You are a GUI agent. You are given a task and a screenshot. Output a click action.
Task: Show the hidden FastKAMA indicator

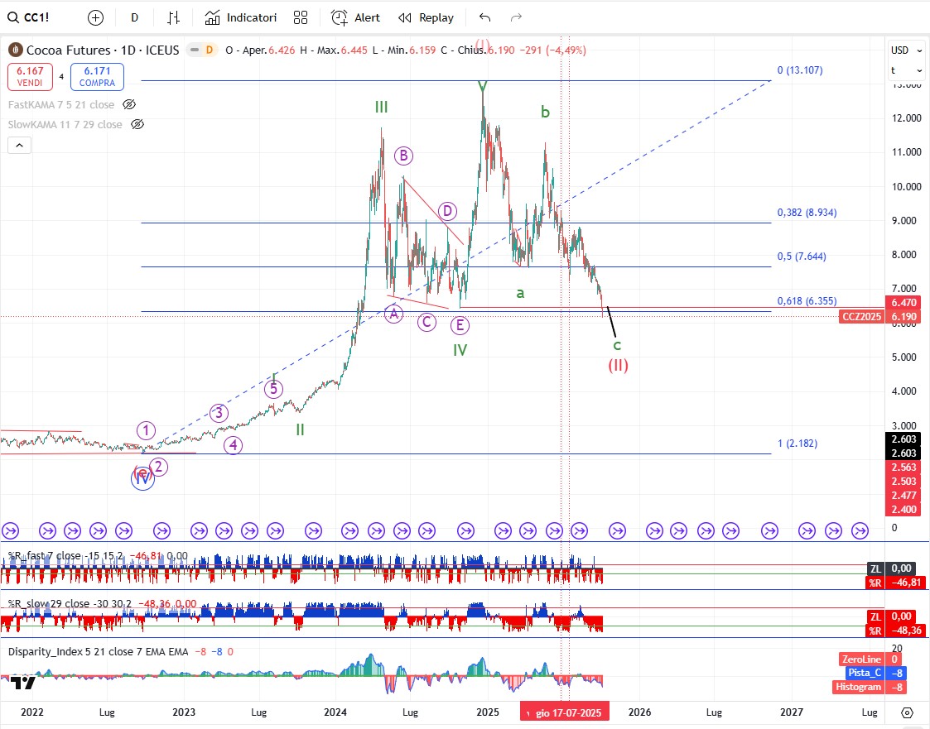[128, 104]
